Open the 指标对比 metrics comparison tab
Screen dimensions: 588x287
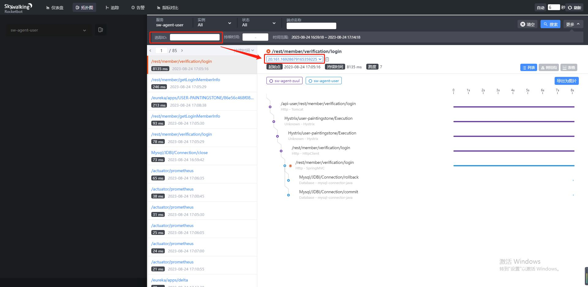168,8
